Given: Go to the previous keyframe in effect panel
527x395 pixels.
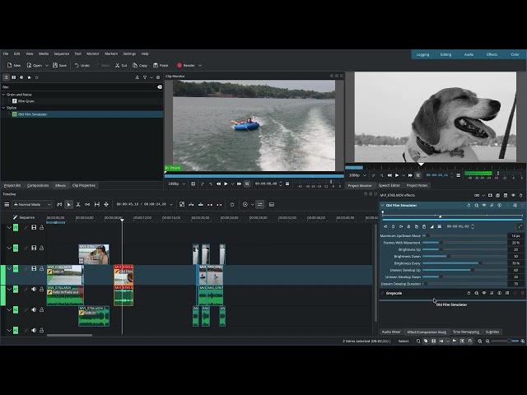Looking at the screenshot, I should point(385,227).
